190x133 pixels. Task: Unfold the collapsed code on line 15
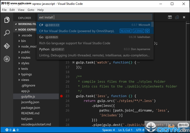[x=73, y=62]
